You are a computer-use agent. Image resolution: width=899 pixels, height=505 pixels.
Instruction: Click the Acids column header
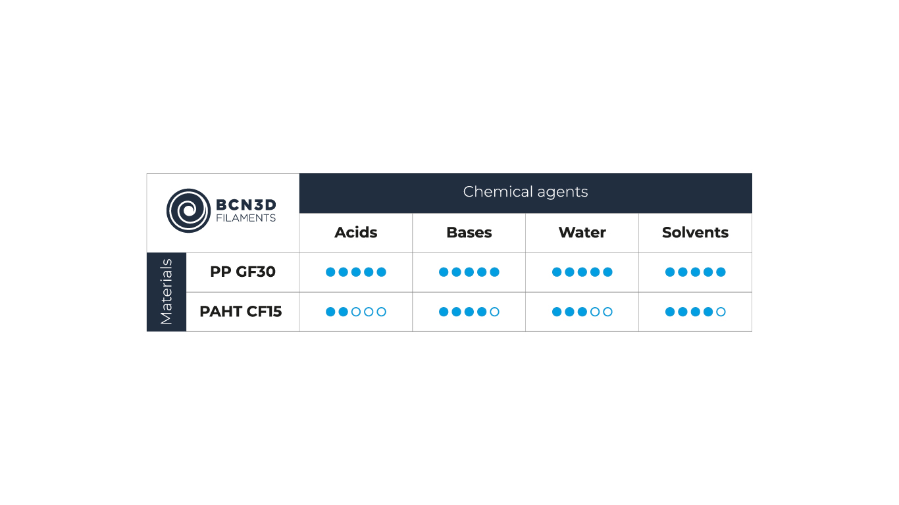click(356, 233)
